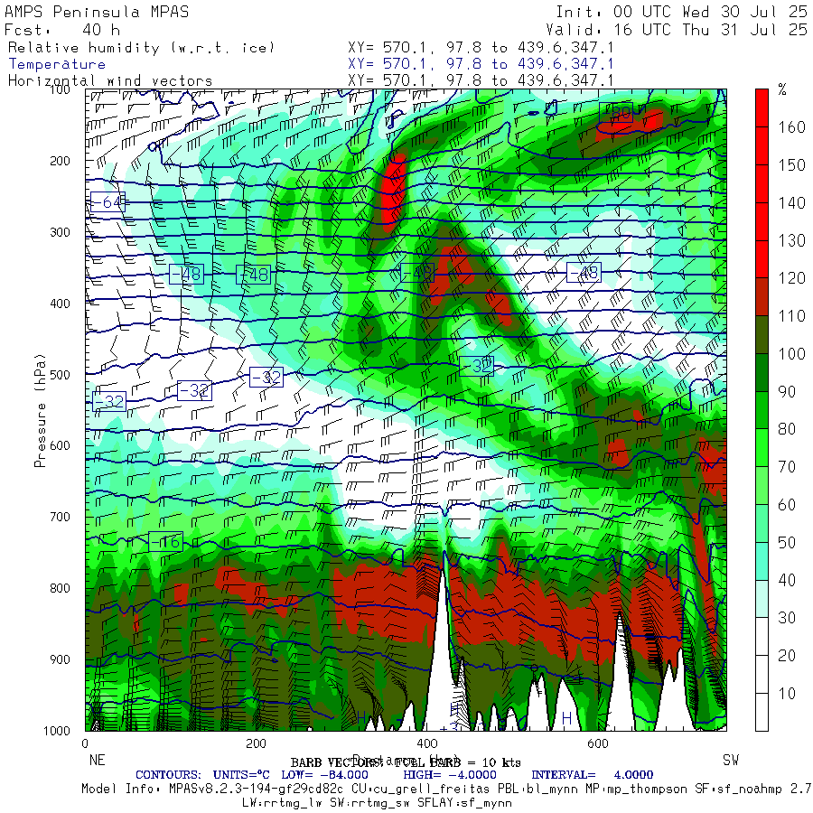Click the '-16' temperature contour label

(x=166, y=542)
